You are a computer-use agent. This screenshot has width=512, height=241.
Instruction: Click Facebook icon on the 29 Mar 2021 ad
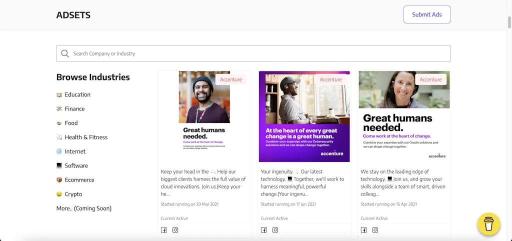click(x=164, y=230)
